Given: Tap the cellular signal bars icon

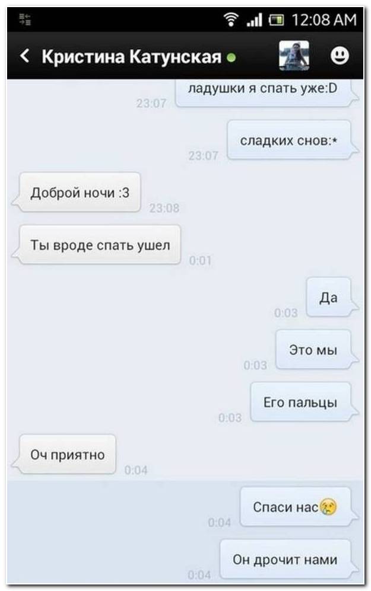Looking at the screenshot, I should [254, 20].
